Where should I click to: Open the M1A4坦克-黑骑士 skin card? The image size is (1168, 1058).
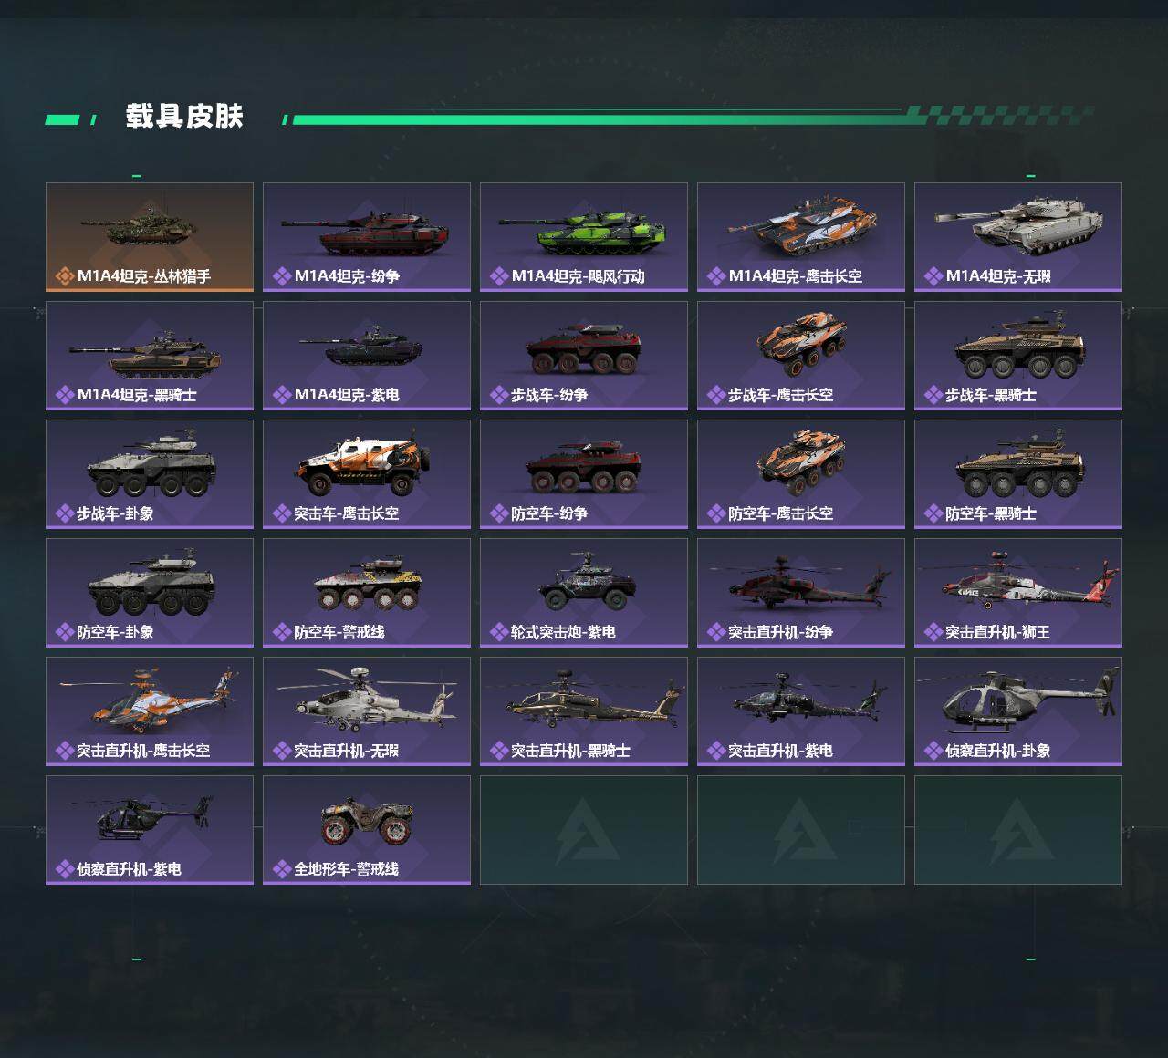click(x=150, y=356)
